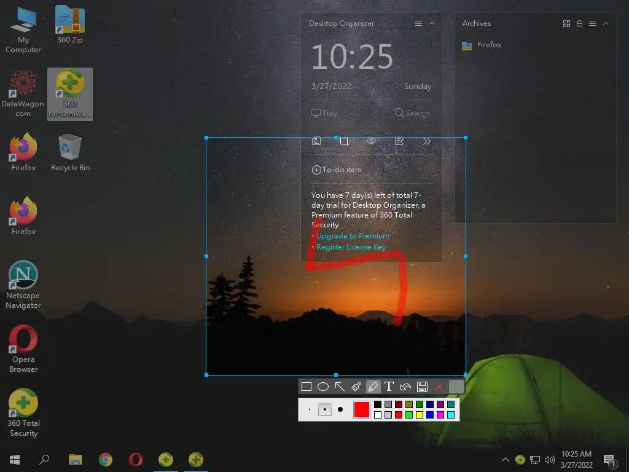Select the ellipse drawing tool
The height and width of the screenshot is (472, 629).
coord(323,387)
